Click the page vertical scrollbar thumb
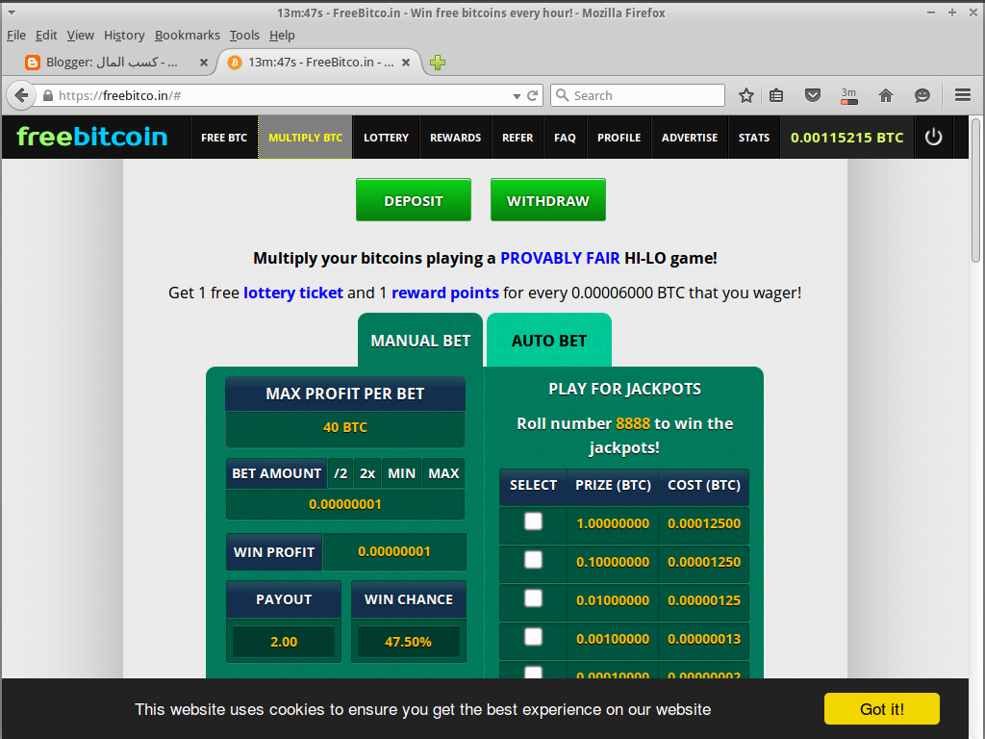This screenshot has width=985, height=739. (975, 190)
